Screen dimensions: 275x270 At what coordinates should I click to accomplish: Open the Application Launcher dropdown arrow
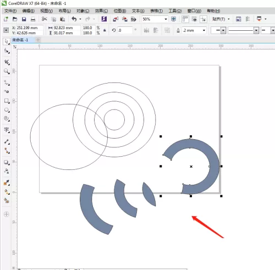click(266, 19)
